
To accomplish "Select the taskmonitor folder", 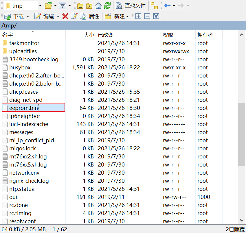I will pyautogui.click(x=24, y=43).
